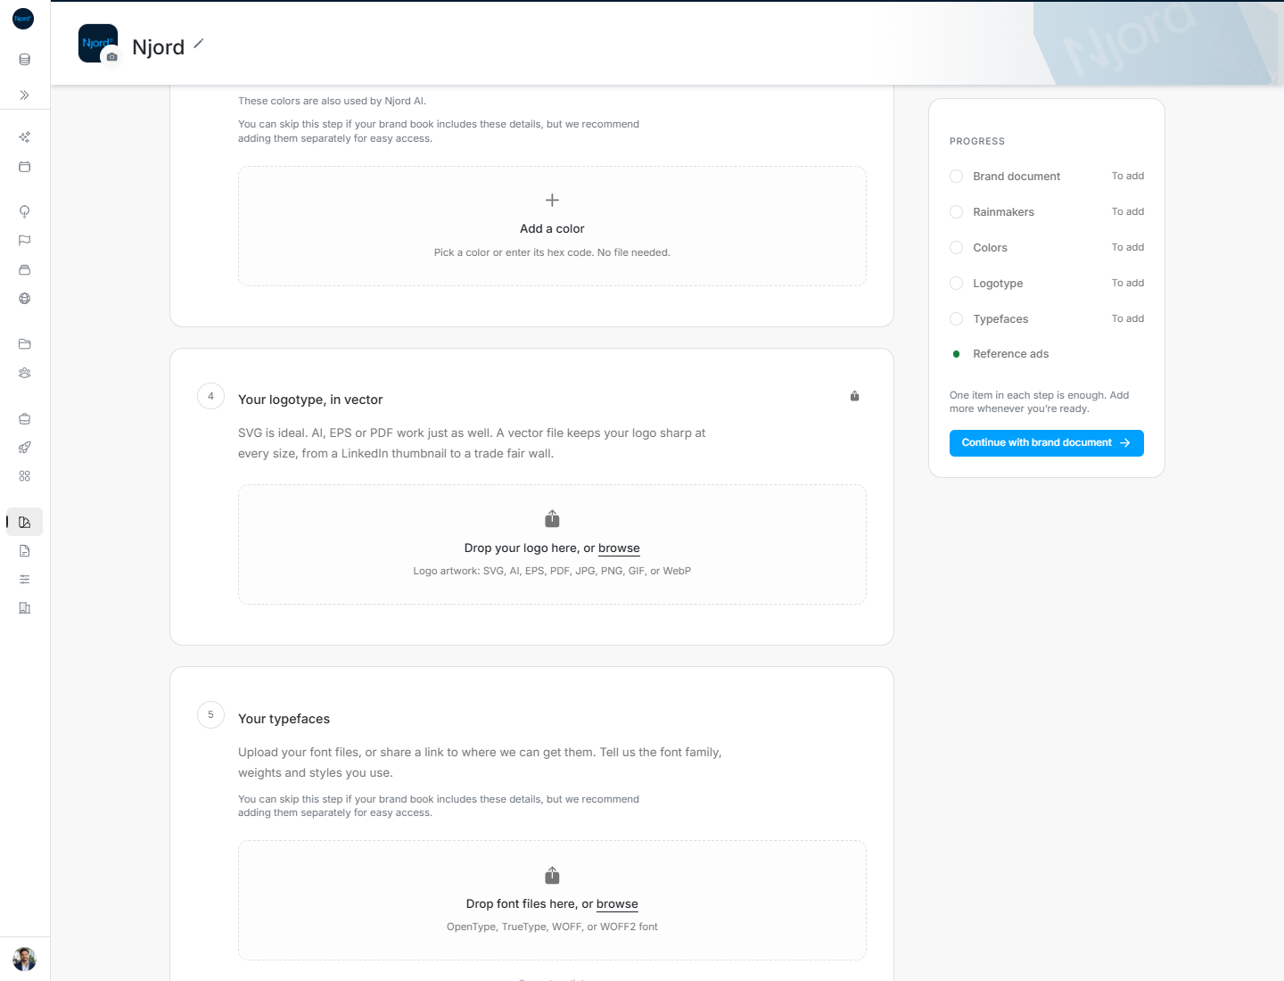The width and height of the screenshot is (1284, 981).
Task: Select the Brand document progress circle
Action: click(x=956, y=177)
